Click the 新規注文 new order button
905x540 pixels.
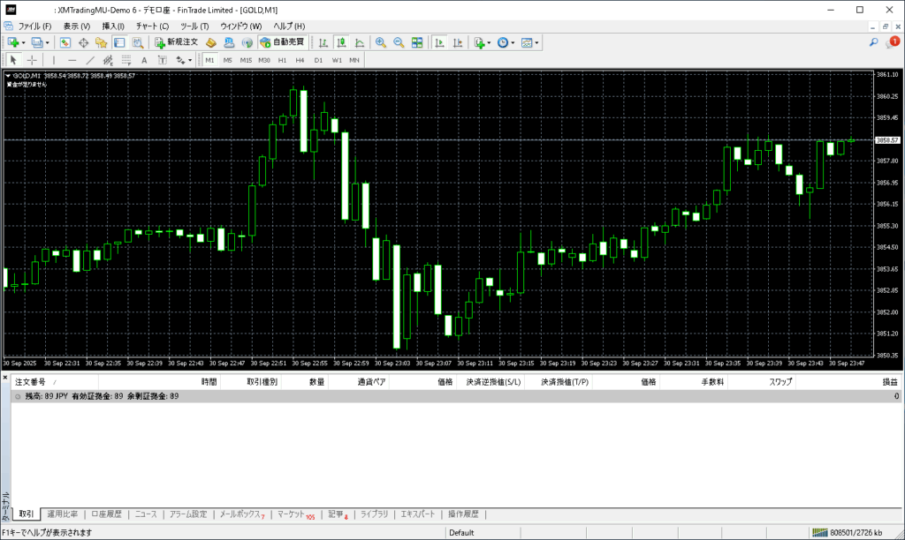coord(177,42)
